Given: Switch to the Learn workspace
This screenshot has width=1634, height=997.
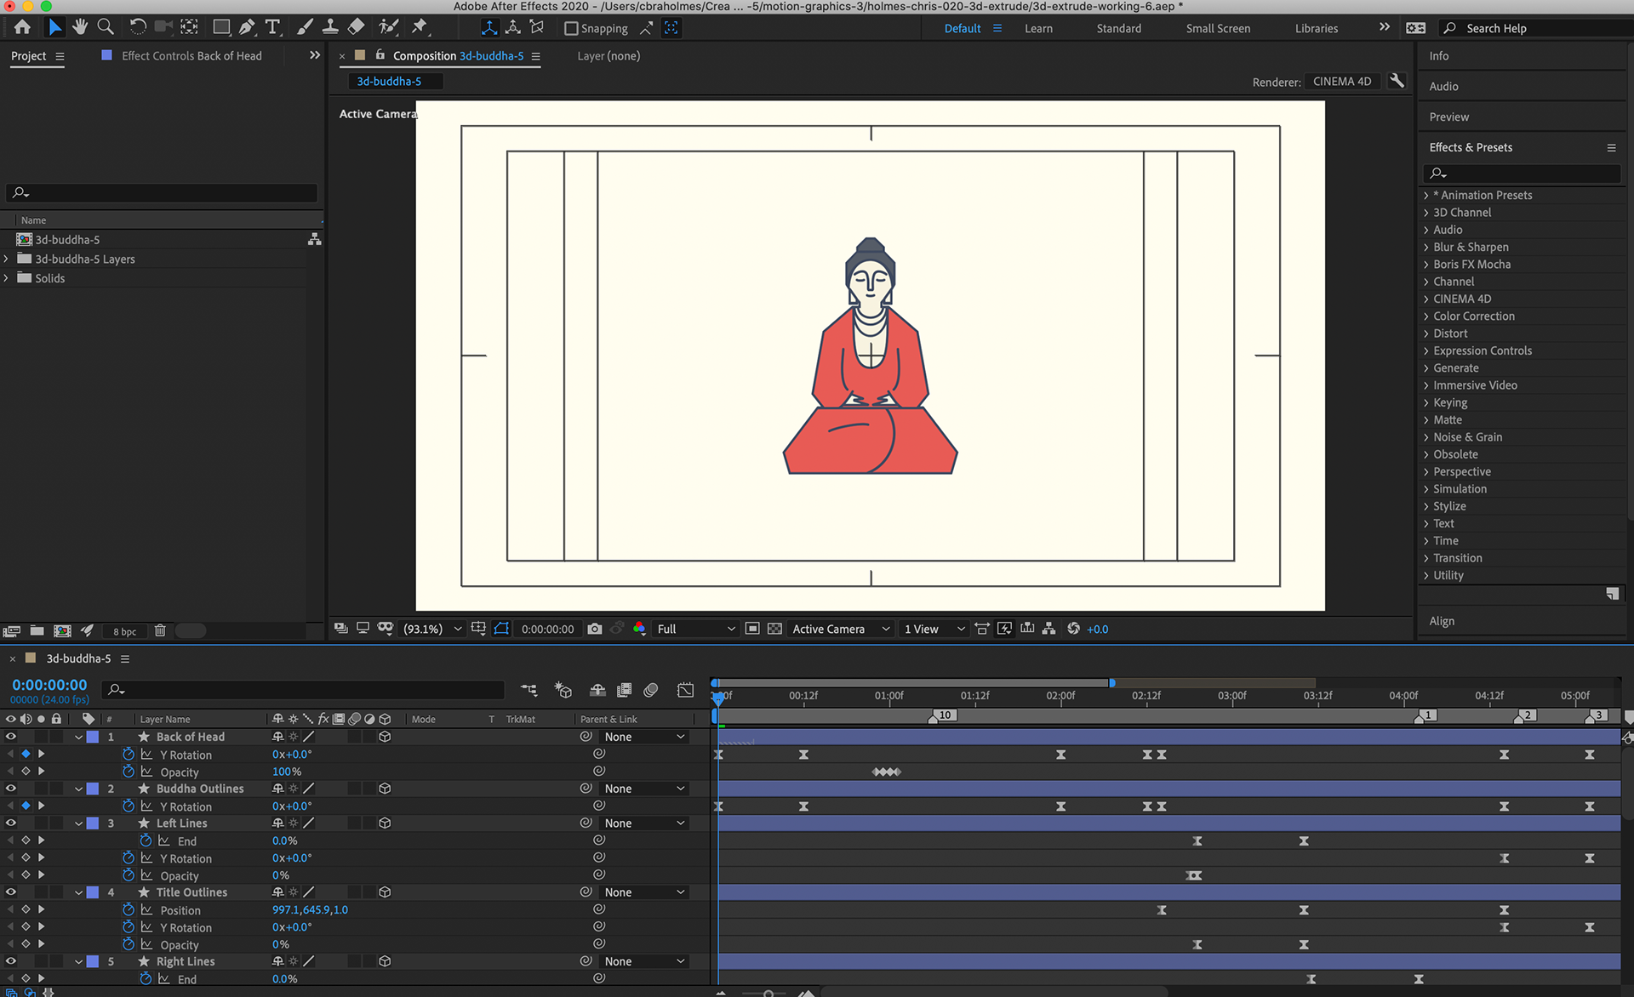Looking at the screenshot, I should click(x=1038, y=28).
